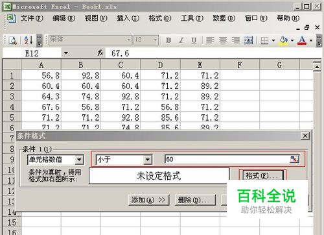
Task: Select row 1 header
Action: click(x=12, y=75)
